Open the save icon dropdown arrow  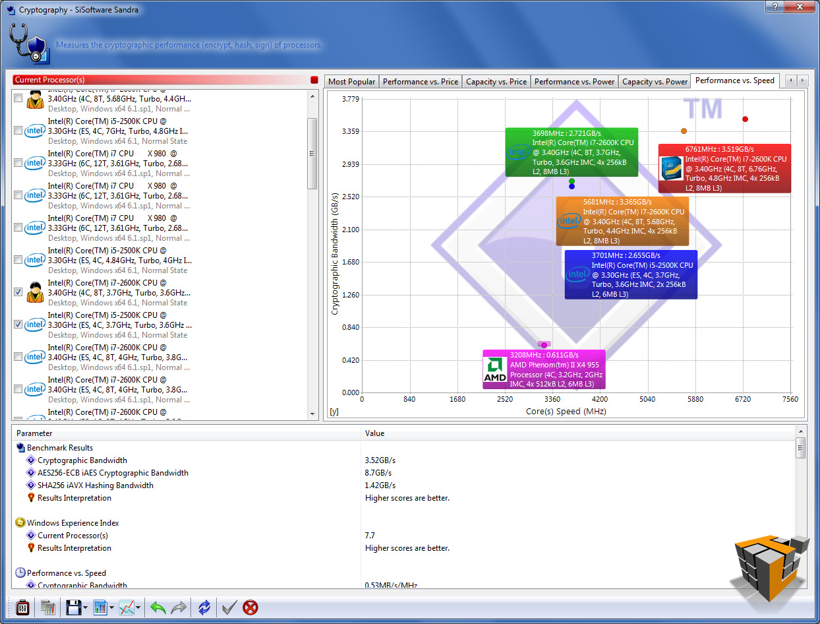pyautogui.click(x=86, y=608)
